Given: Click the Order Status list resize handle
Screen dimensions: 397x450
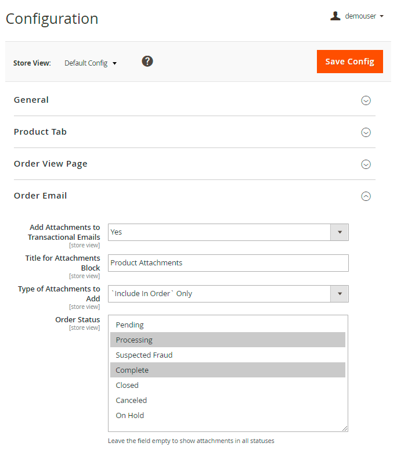Looking at the screenshot, I should point(345,429).
